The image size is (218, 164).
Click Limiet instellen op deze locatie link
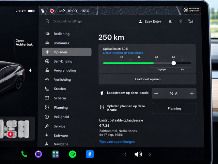point(123,53)
